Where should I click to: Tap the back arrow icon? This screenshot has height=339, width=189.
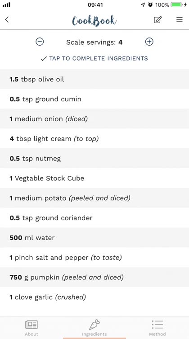[7, 20]
